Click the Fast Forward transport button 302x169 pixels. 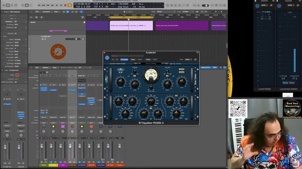(x=48, y=5)
